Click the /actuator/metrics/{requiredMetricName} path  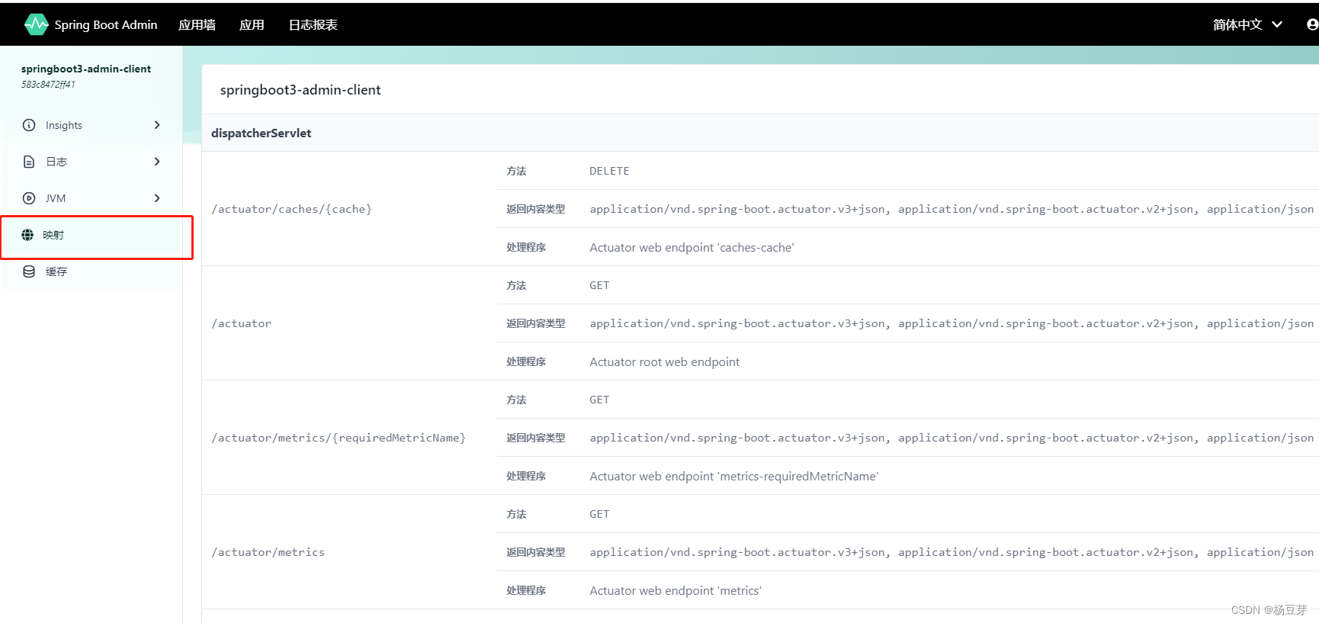[339, 438]
